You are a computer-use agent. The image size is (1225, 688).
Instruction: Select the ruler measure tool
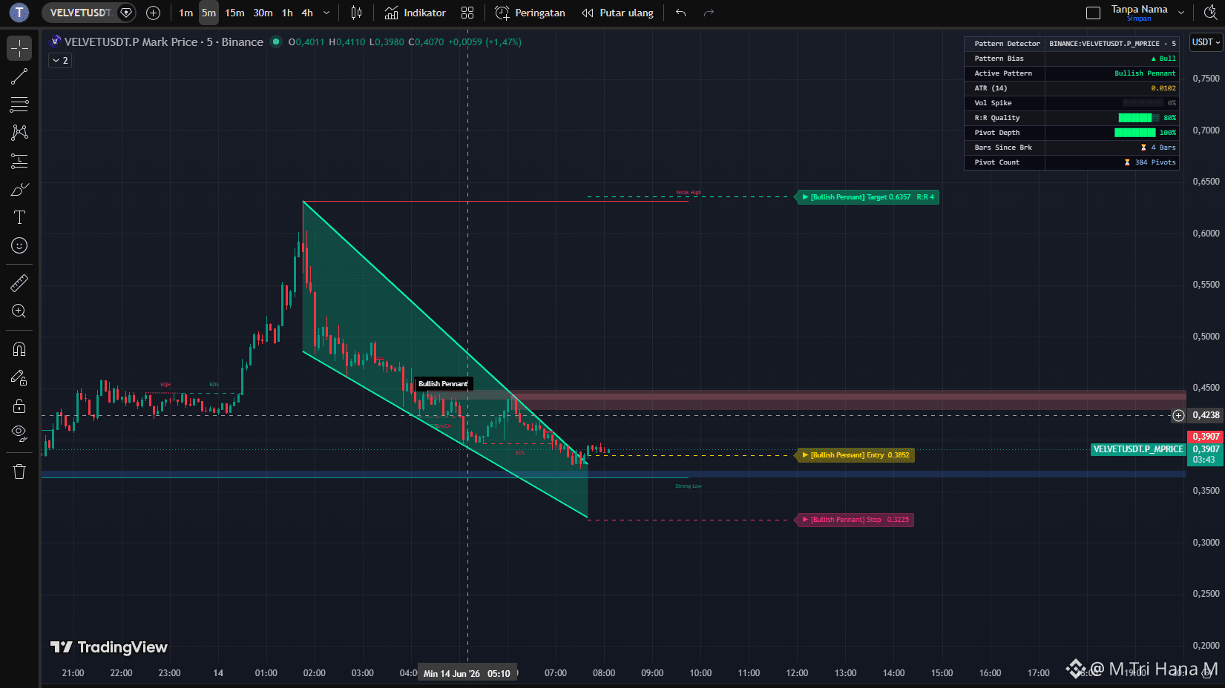[19, 282]
